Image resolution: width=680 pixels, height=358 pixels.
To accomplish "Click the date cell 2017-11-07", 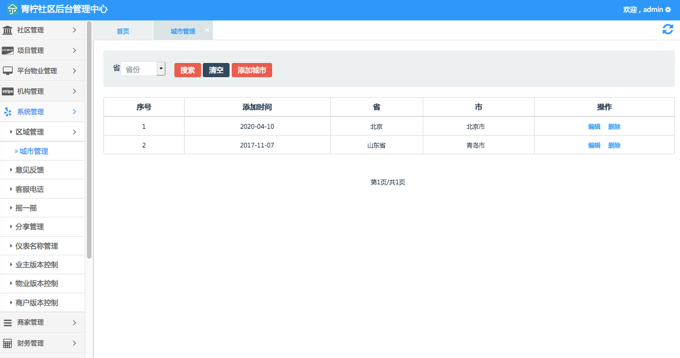I will (257, 145).
